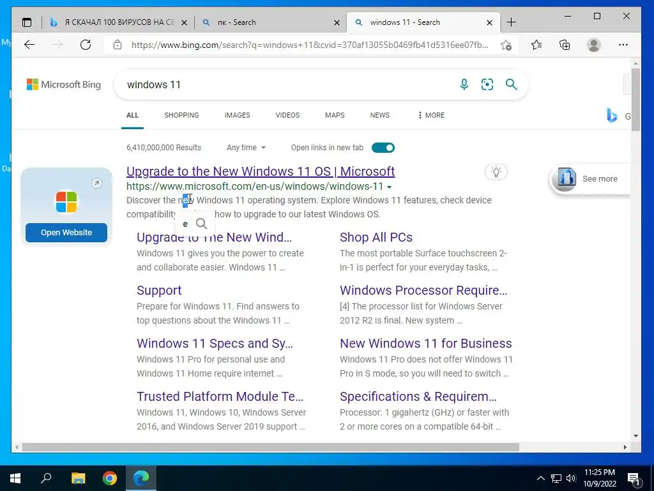Viewport: 654px width, 491px height.
Task: Switch to SHOPPING results
Action: tap(181, 115)
